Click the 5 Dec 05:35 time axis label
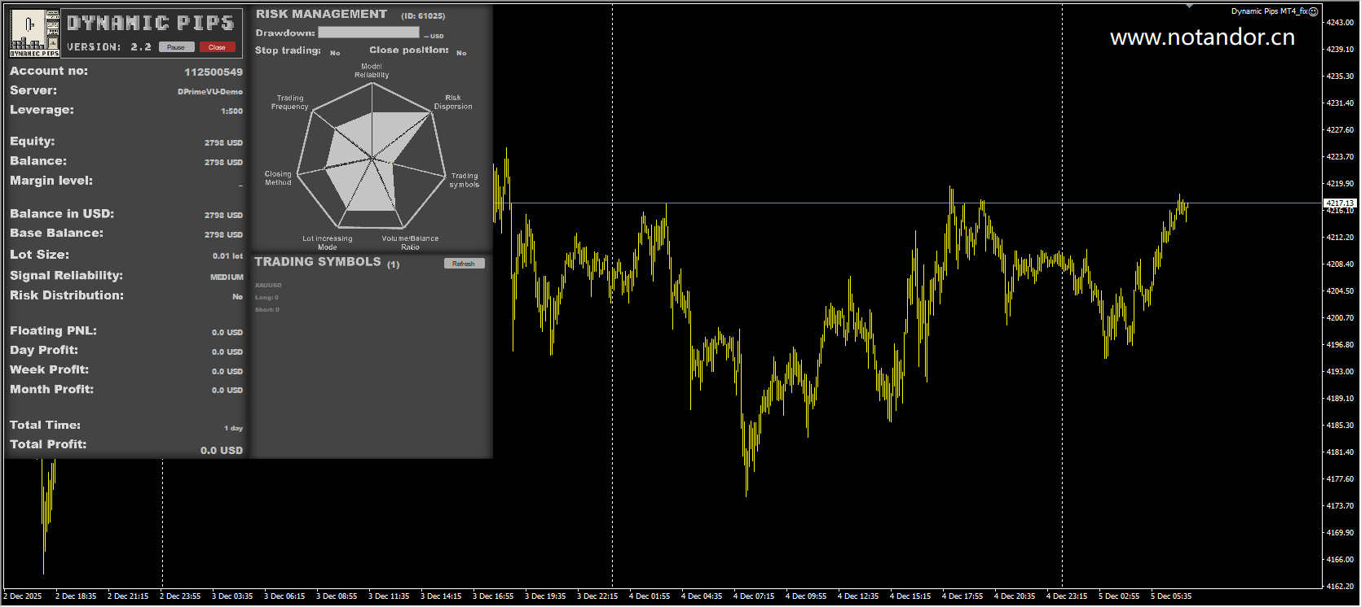The height and width of the screenshot is (607, 1361). pyautogui.click(x=1171, y=596)
